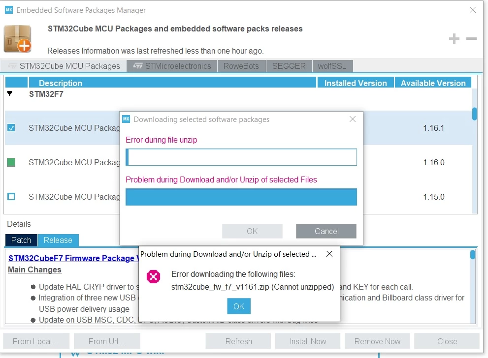Click the From Local button
Viewport: 488px width, 358px height.
click(36, 341)
